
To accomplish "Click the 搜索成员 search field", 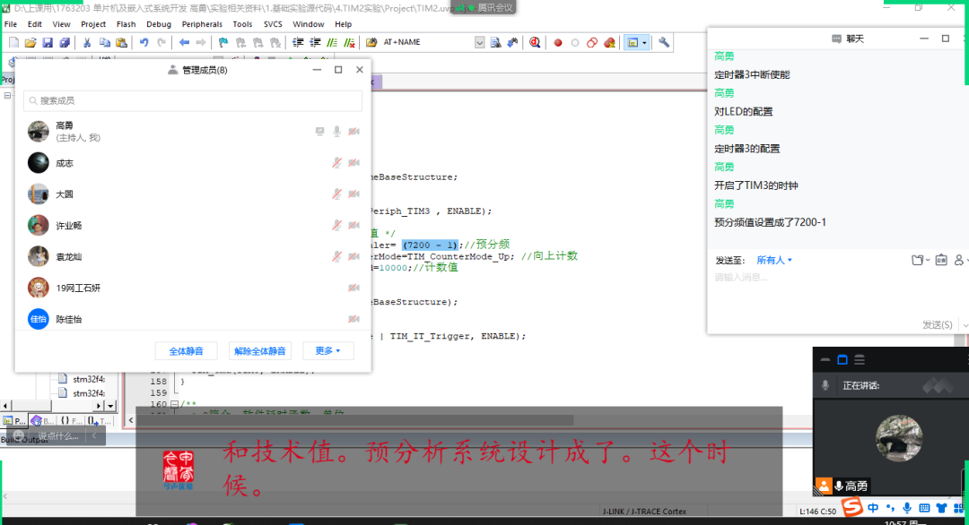I will [x=193, y=101].
